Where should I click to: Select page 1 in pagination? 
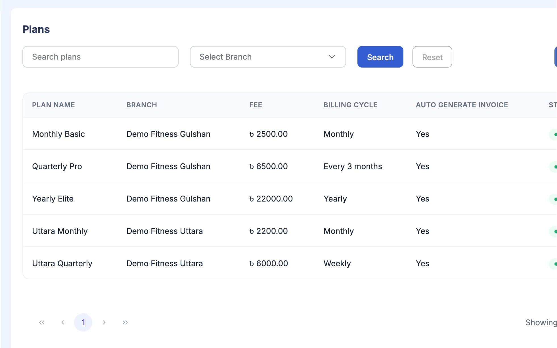pyautogui.click(x=83, y=322)
